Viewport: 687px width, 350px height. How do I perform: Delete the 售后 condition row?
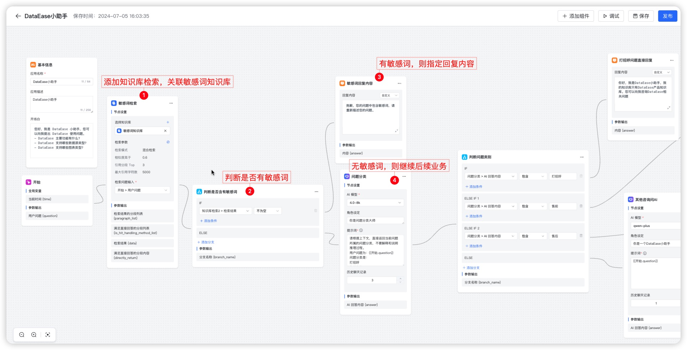pos(581,236)
